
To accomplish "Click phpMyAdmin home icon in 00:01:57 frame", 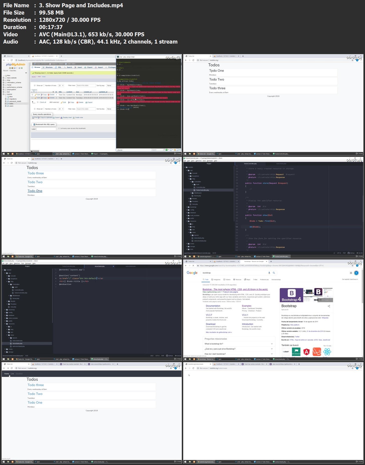I will (x=10, y=68).
